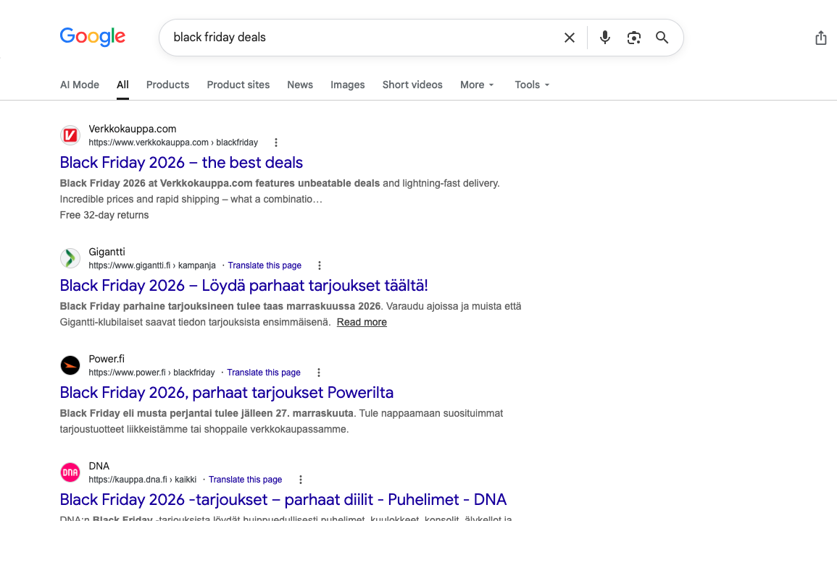Screen dimensions: 837x565
Task: Open the three-dot menu for the Verkkokauppa result
Action: (276, 143)
